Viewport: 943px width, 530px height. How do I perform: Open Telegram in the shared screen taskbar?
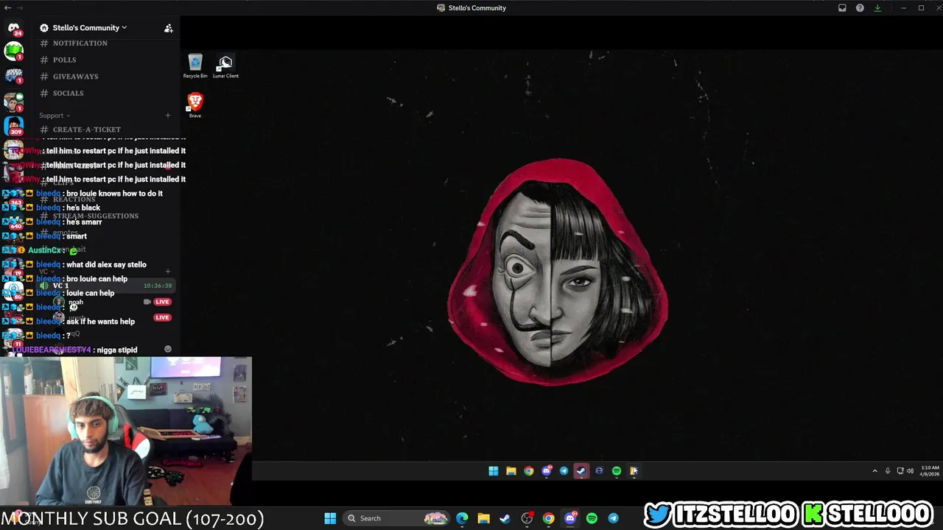(564, 471)
